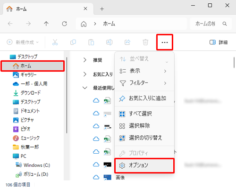Image resolution: width=236 pixels, height=189 pixels.
Task: Open Windows (C:) drive
Action: click(33, 165)
